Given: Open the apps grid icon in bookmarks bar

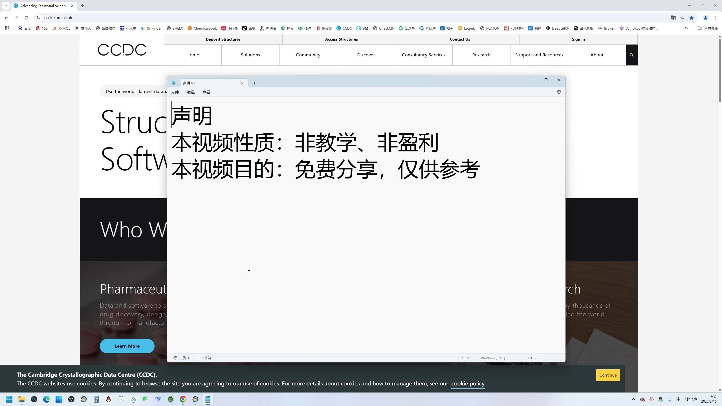Looking at the screenshot, I should (x=7, y=28).
